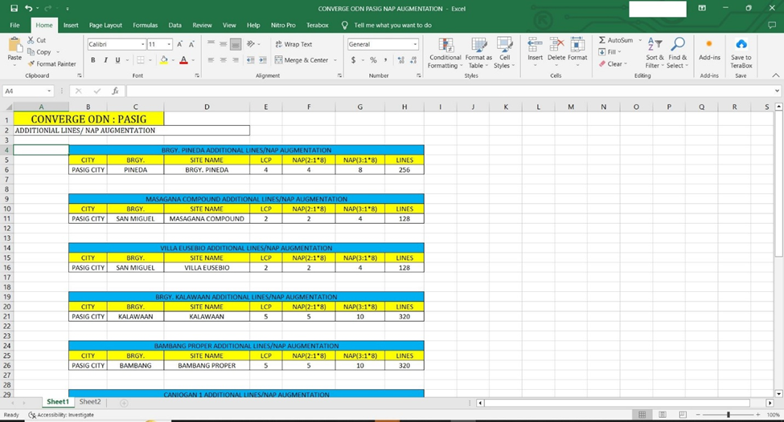The image size is (784, 422).
Task: Open Format as Table icon
Action: [479, 45]
